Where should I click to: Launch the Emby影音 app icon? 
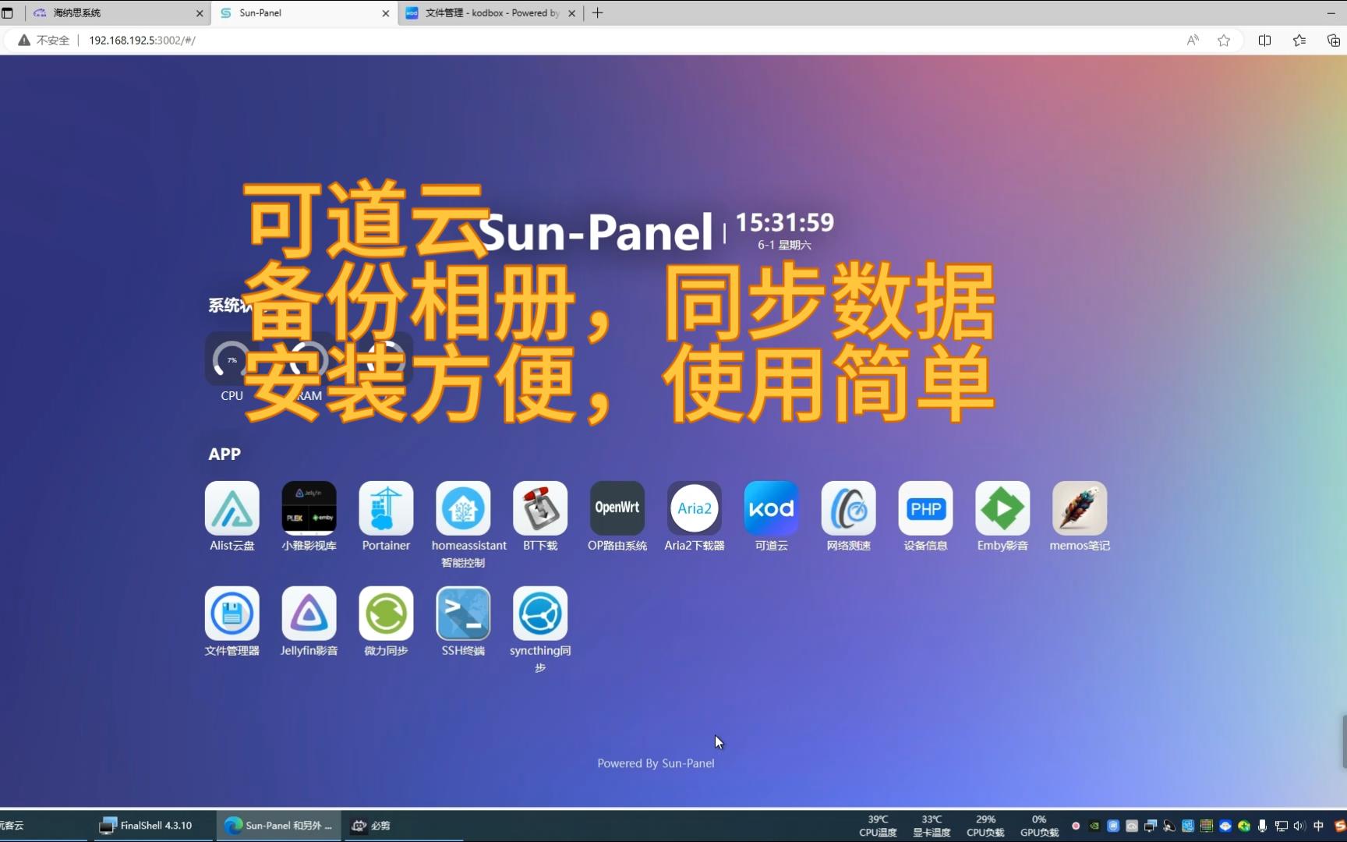click(x=1002, y=508)
